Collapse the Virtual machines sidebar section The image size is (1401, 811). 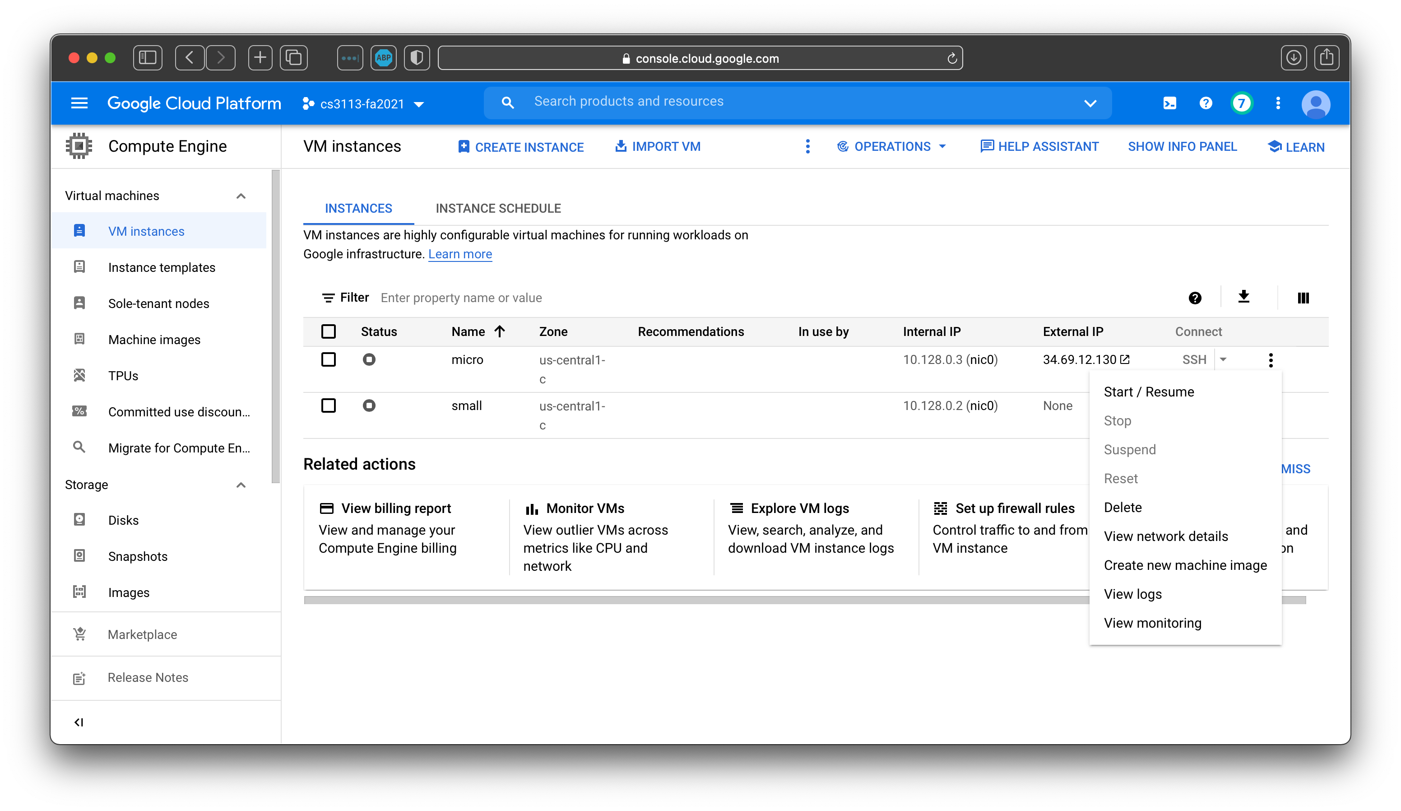pyautogui.click(x=241, y=196)
